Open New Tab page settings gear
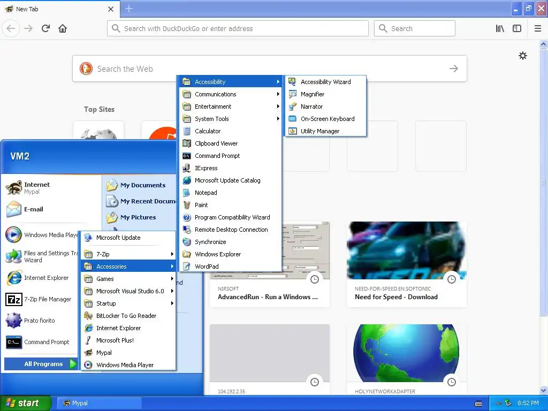548x411 pixels. 522,56
